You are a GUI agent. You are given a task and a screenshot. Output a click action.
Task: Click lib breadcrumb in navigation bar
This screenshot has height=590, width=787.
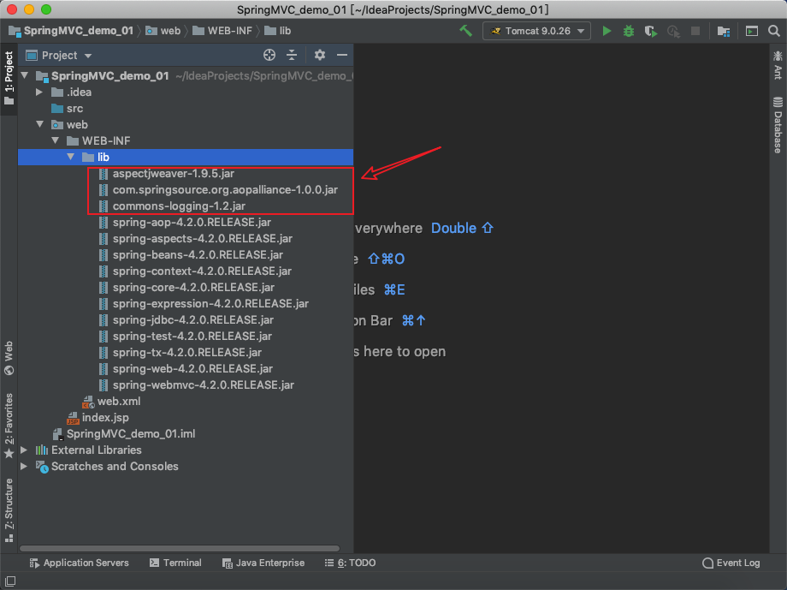(x=278, y=31)
